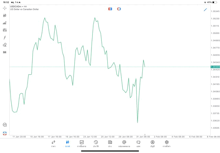
Task: Open the การซื้อขาย trade tab
Action: 81,144
